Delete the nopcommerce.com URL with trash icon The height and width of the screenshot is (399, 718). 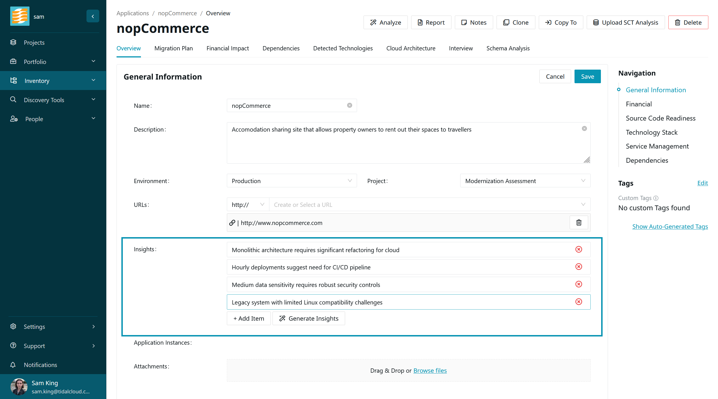click(x=579, y=223)
